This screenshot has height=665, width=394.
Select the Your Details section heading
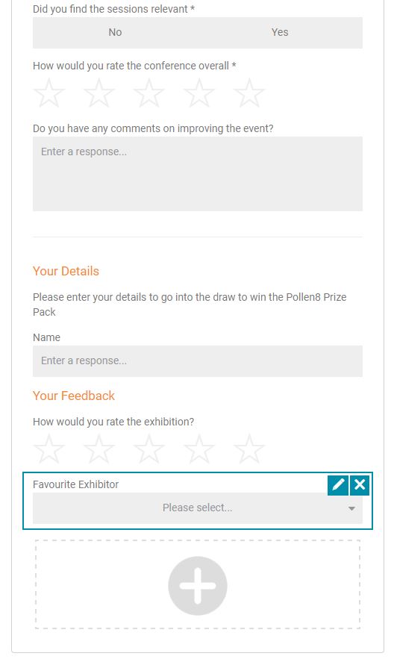66,272
